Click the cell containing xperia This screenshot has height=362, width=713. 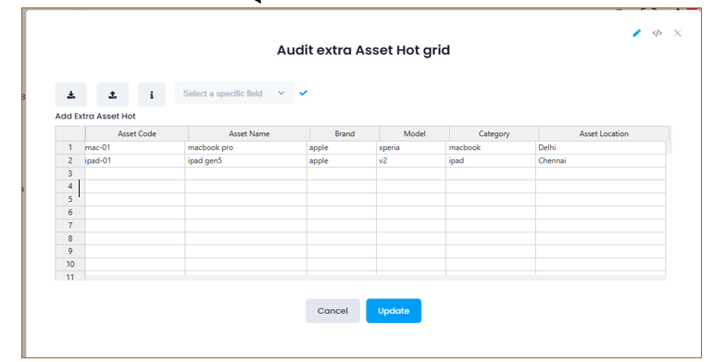click(x=411, y=147)
